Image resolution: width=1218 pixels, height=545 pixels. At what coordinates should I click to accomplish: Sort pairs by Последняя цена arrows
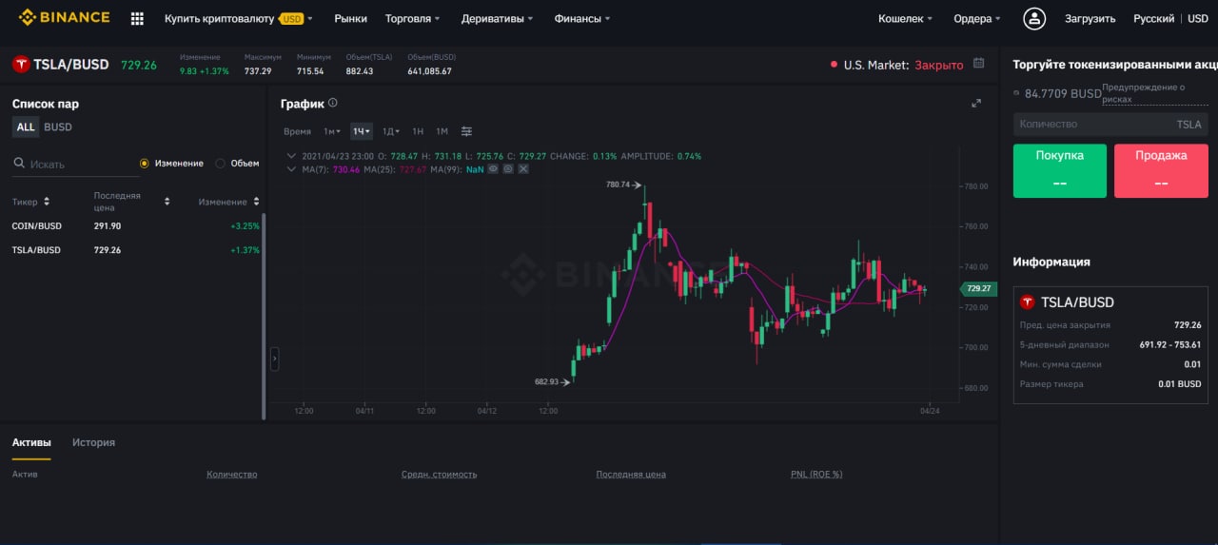pos(167,202)
